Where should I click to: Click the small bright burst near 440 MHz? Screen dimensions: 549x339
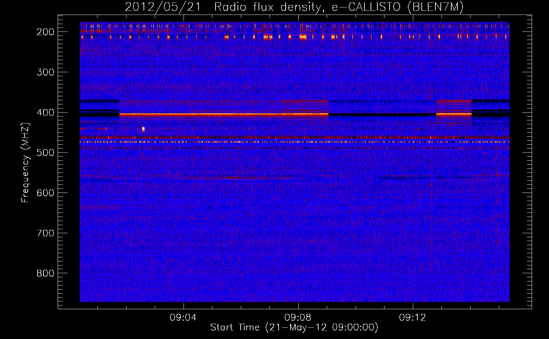click(143, 129)
